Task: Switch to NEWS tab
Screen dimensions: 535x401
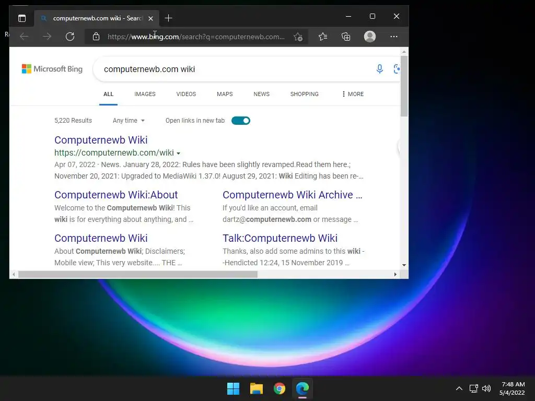Action: pos(261,94)
